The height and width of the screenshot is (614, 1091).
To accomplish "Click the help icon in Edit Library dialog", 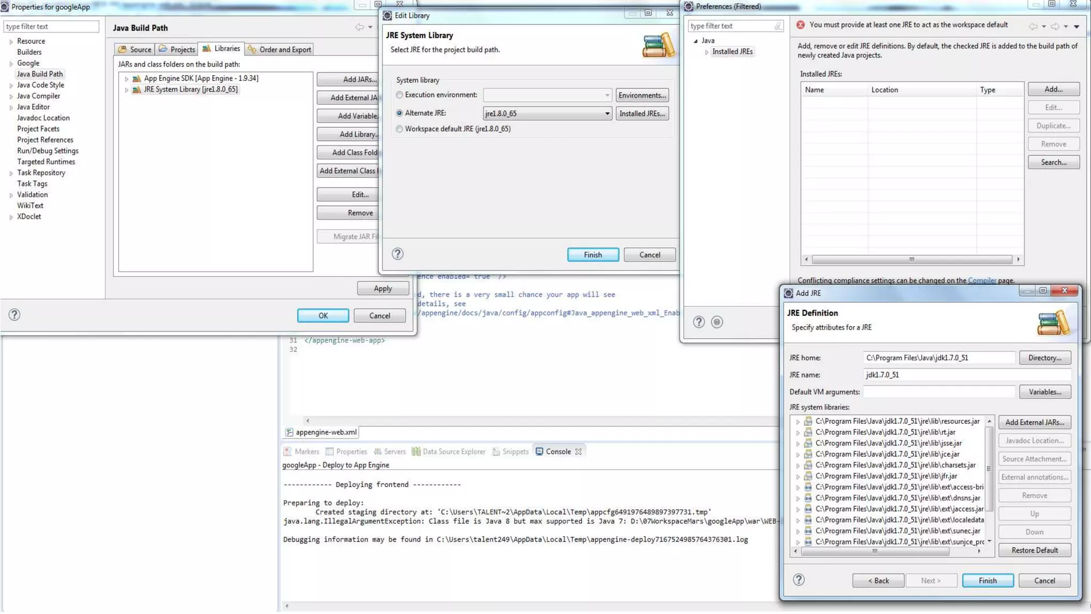I will [397, 254].
